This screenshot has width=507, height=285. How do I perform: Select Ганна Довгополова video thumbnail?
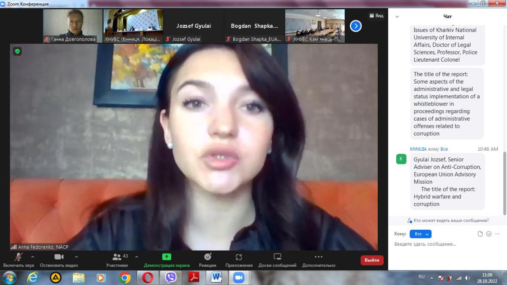point(73,26)
